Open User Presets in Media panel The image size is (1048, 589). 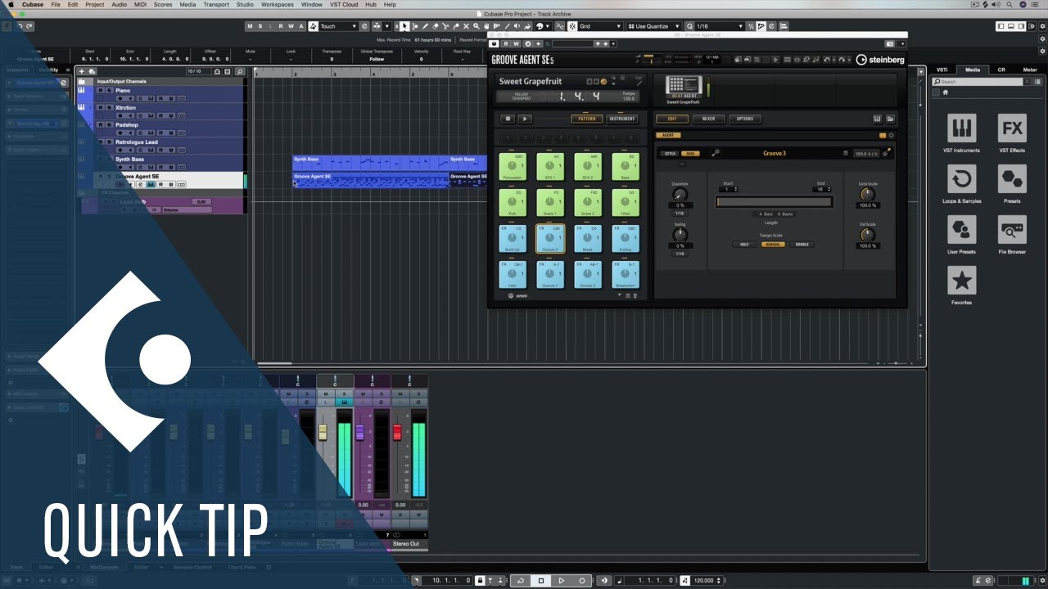961,230
